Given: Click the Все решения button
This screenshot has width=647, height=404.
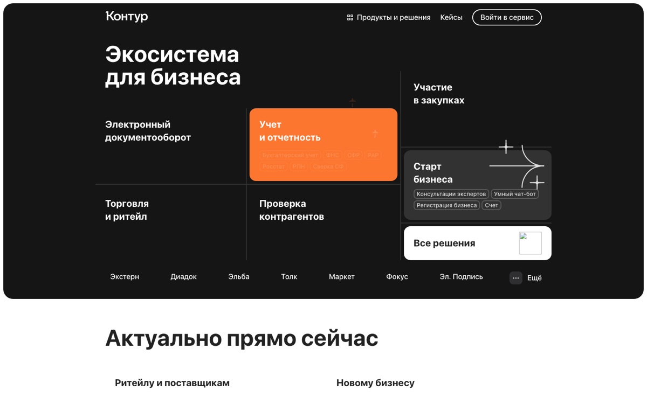Looking at the screenshot, I should (478, 243).
